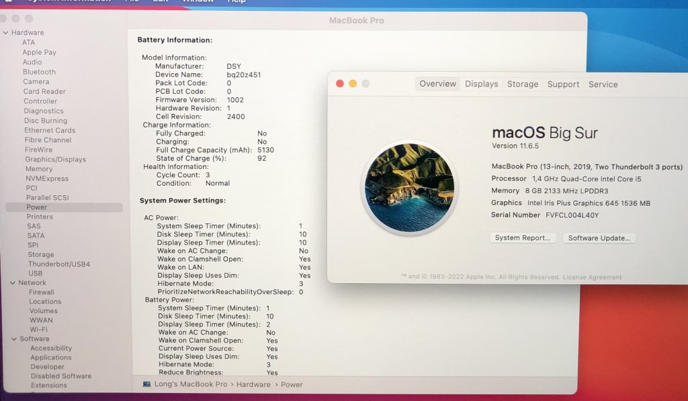Select Bluetooth in the sidebar
Viewport: 688px width, 401px height.
[39, 72]
